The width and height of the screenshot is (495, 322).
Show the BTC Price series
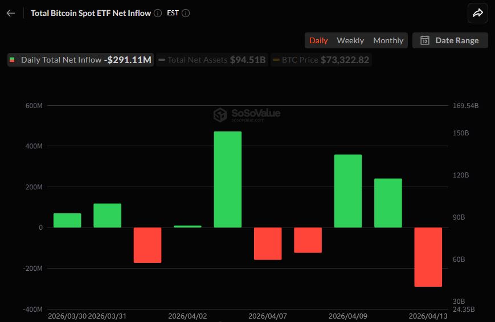tap(321, 60)
